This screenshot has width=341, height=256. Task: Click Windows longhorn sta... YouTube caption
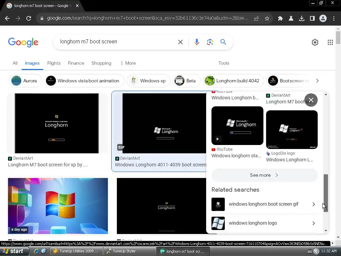point(236,156)
